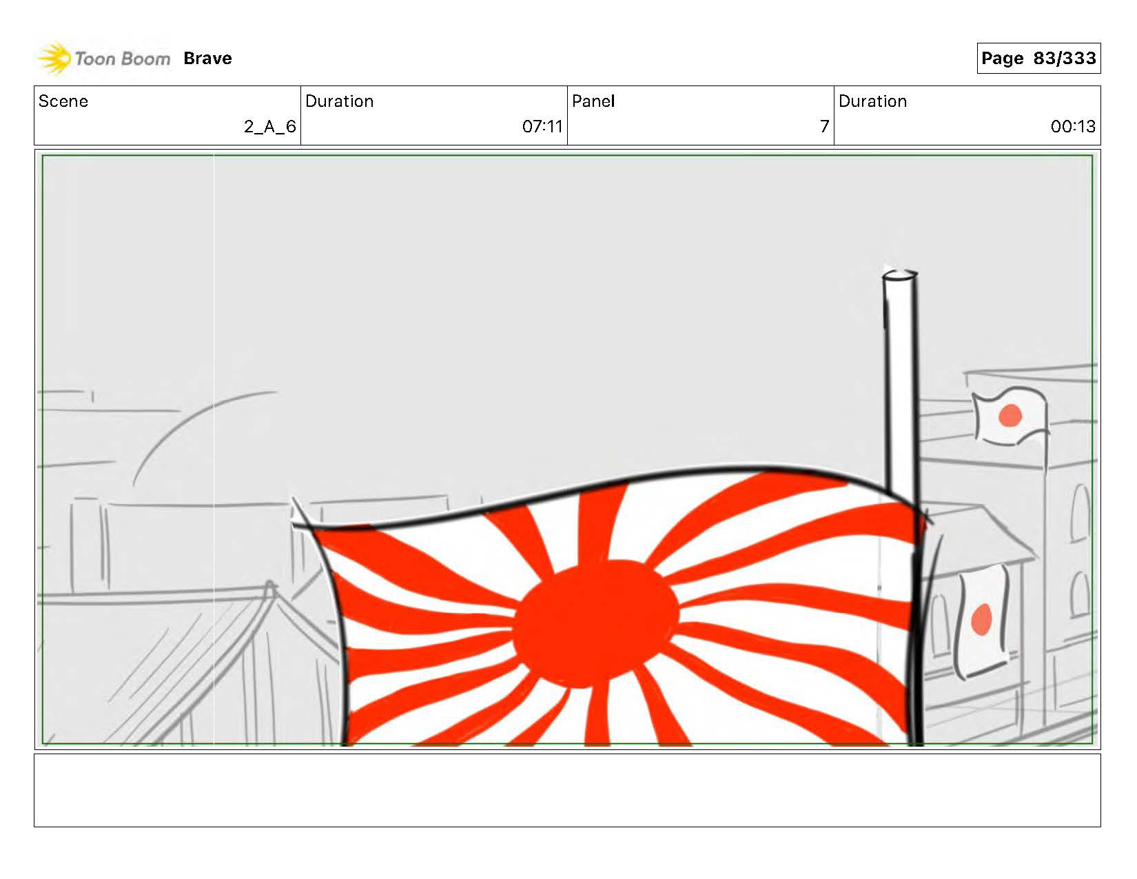
Task: Click the Toon Boom logo
Action: [x=104, y=59]
